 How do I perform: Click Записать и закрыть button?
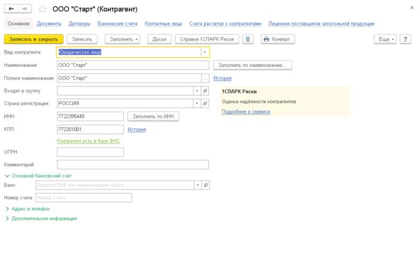[33, 39]
